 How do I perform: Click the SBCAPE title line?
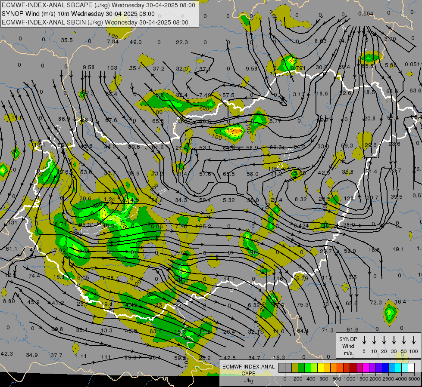(x=99, y=5)
